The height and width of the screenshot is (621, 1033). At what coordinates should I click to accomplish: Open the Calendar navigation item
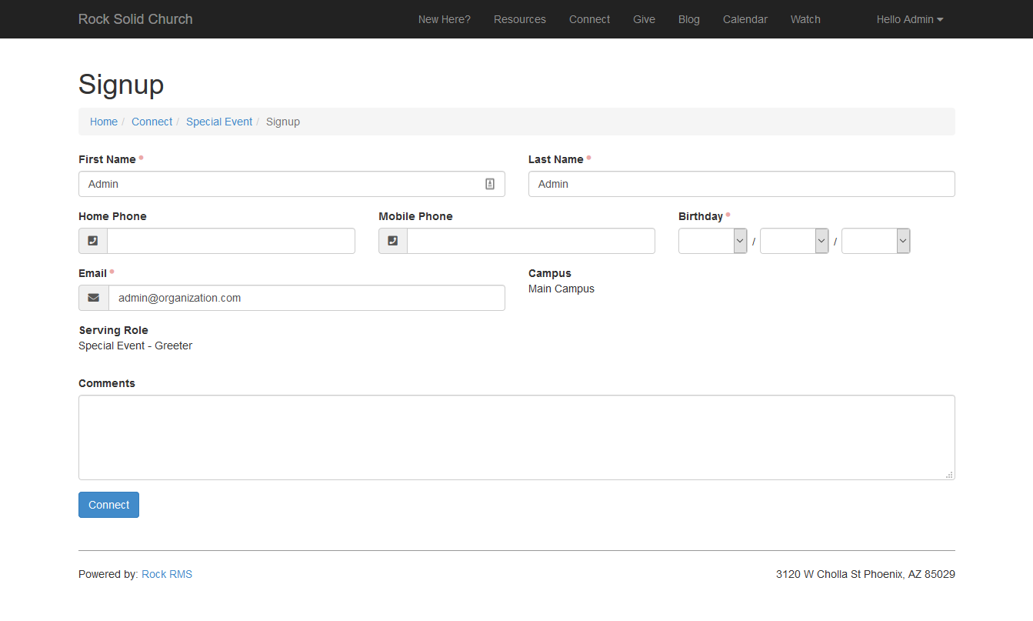745,18
